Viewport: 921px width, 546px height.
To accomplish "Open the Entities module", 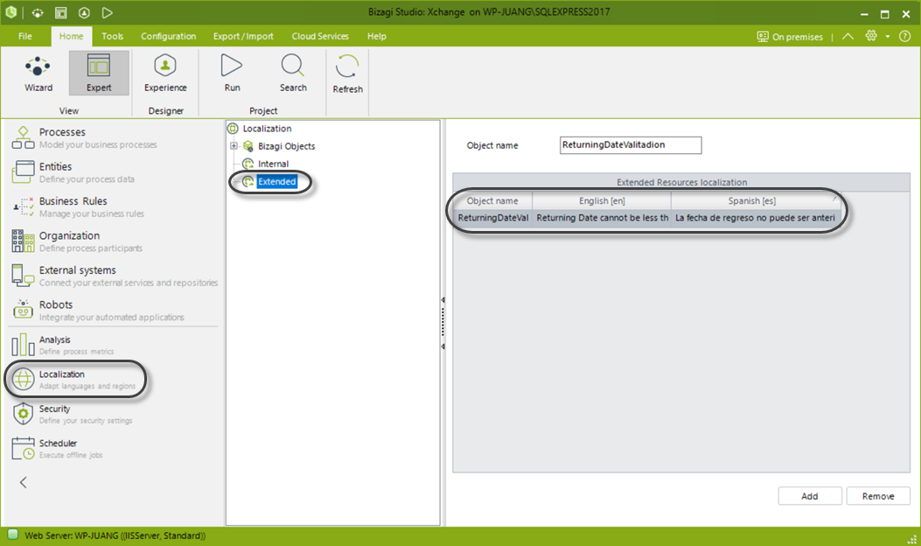I will tap(73, 172).
